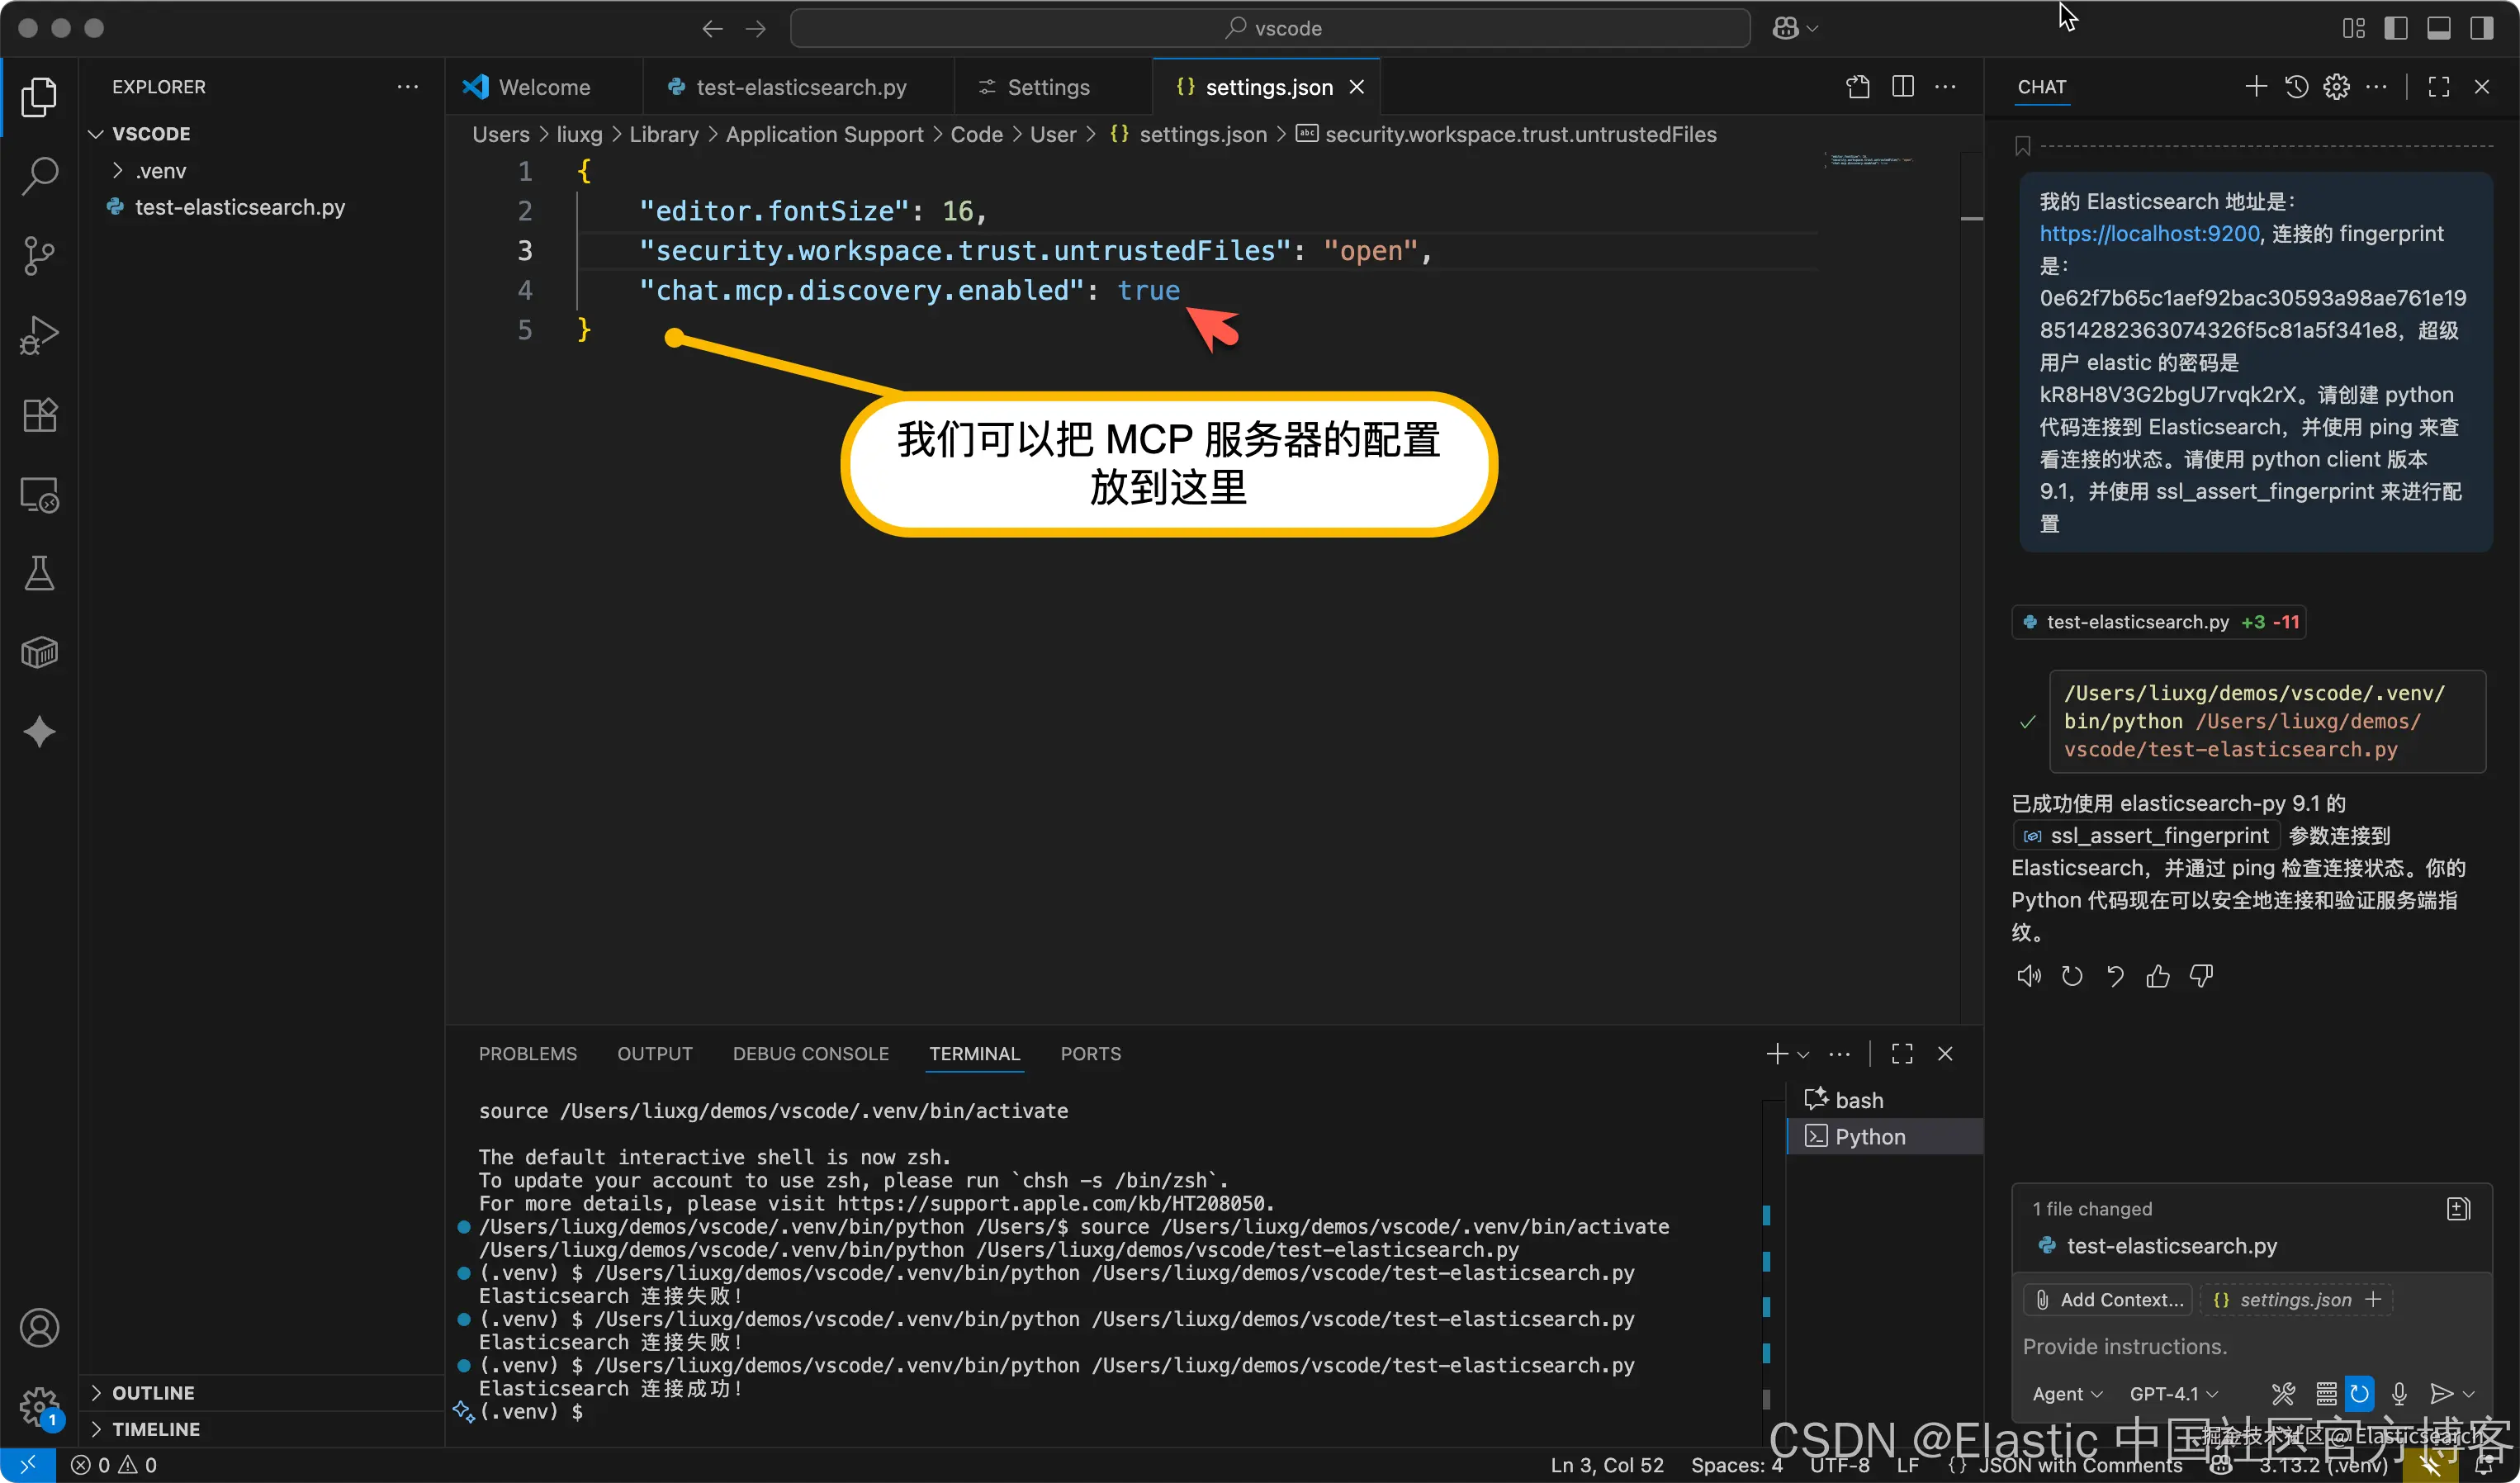Mark chat response as unhelpful
This screenshot has width=2520, height=1483.
pyautogui.click(x=2201, y=976)
